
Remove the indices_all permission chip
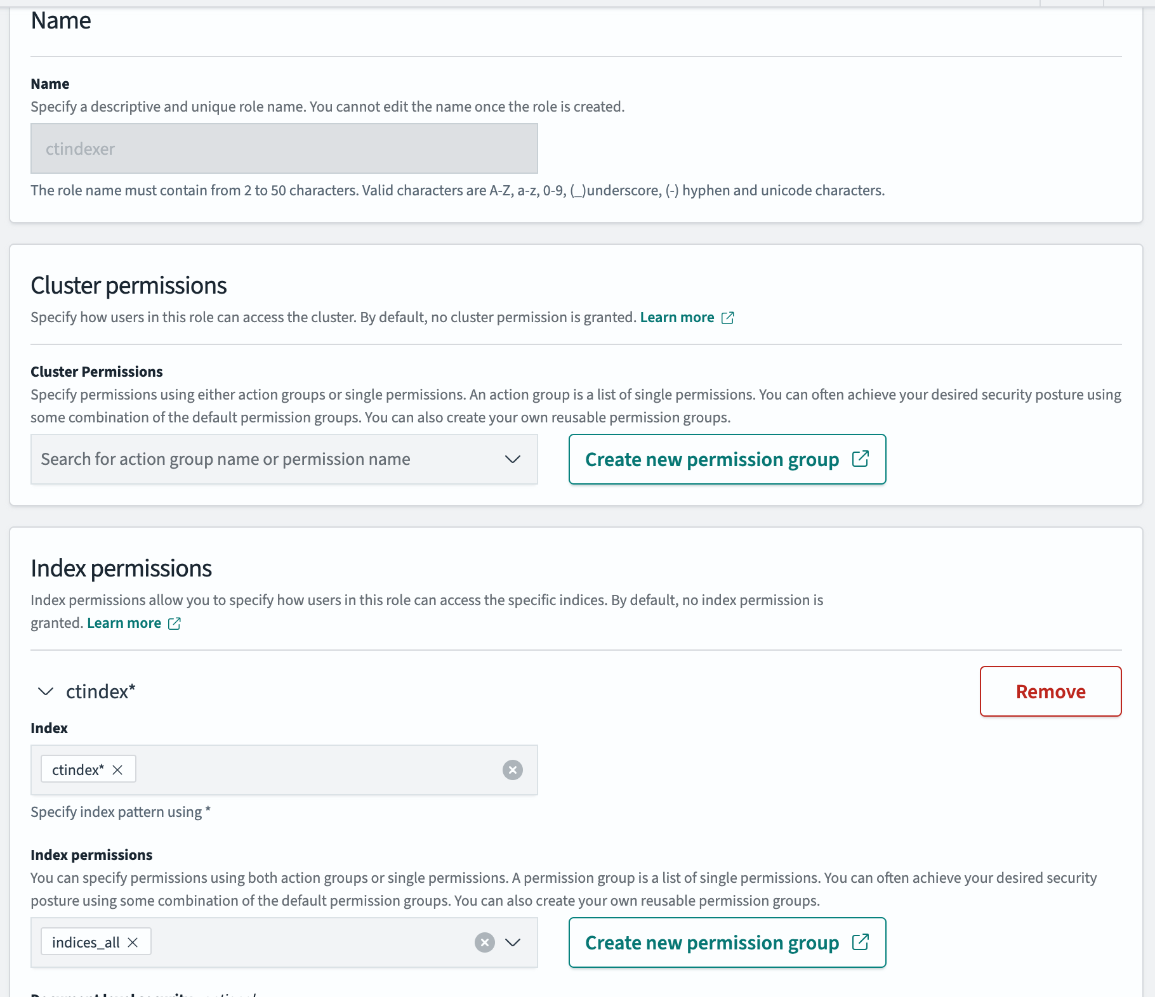click(133, 942)
